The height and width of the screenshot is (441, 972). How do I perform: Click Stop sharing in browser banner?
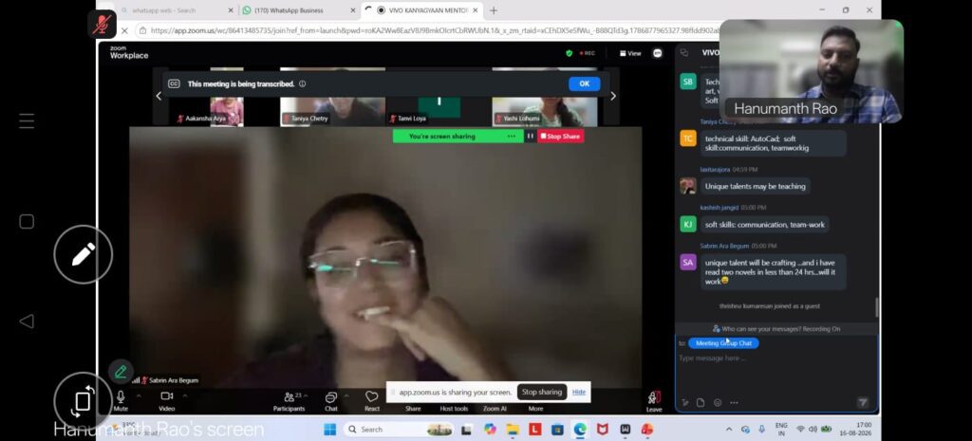(x=542, y=392)
